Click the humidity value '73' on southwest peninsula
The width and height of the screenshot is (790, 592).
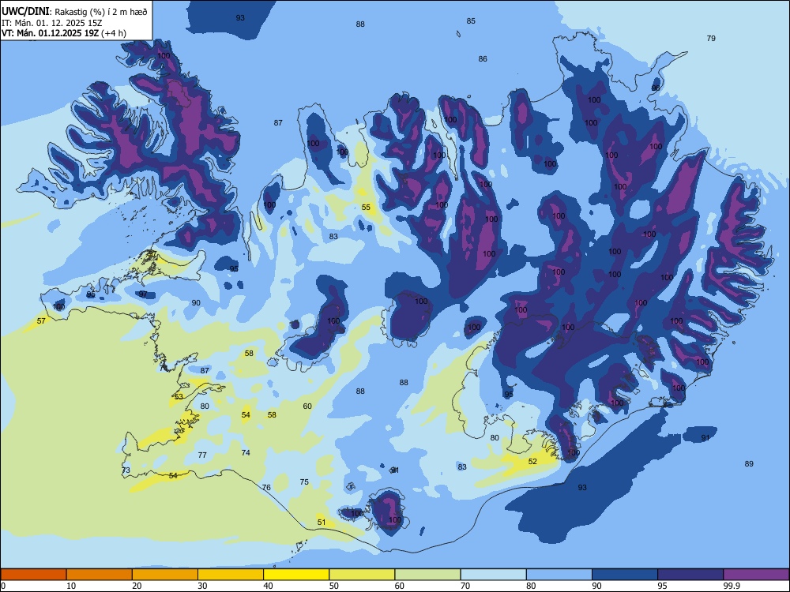pyautogui.click(x=126, y=470)
